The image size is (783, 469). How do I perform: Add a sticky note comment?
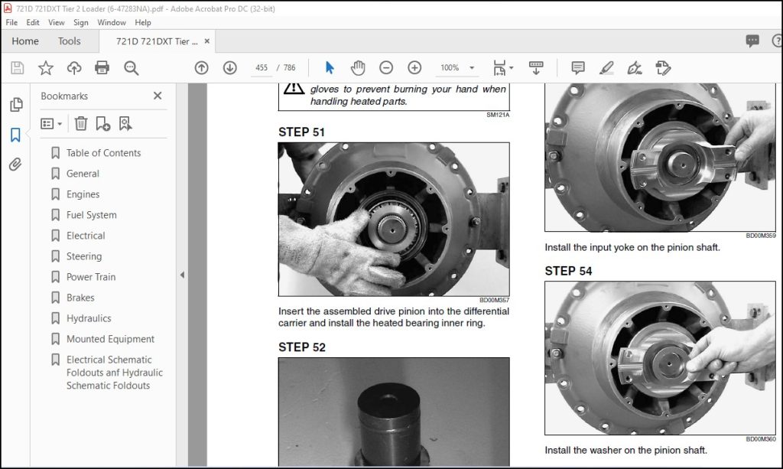pyautogui.click(x=578, y=67)
